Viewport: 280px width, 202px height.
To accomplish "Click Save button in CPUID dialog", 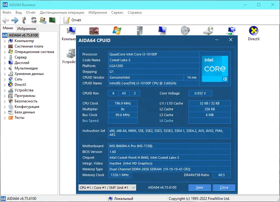I will tap(200, 187).
